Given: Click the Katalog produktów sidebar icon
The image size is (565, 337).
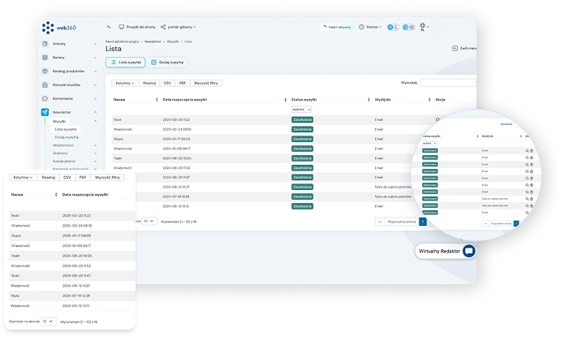Looking at the screenshot, I should pos(46,71).
